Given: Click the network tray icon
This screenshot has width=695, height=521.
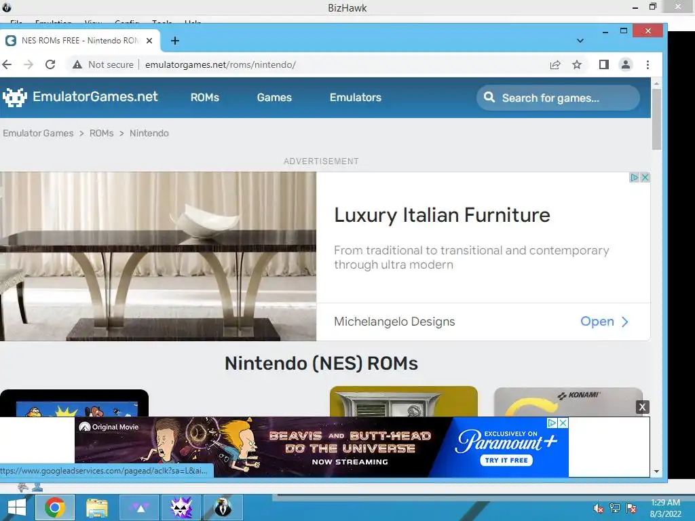Looking at the screenshot, I should pyautogui.click(x=615, y=508).
